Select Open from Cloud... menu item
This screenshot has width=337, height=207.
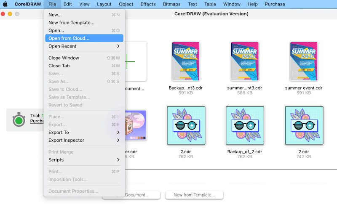[x=84, y=38]
